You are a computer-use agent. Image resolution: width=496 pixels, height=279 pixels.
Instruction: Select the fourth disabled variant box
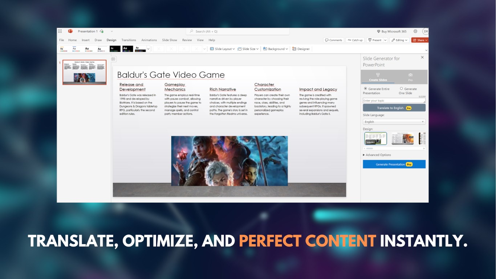[x=196, y=49]
